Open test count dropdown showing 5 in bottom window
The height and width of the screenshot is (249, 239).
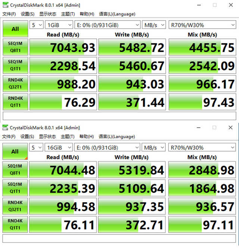tap(36, 147)
